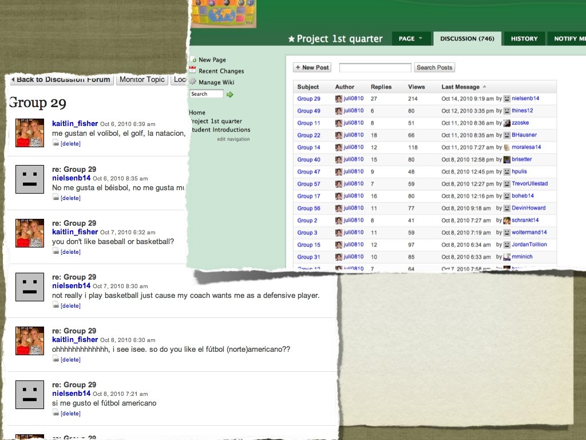Click the Subject column header

[x=308, y=87]
